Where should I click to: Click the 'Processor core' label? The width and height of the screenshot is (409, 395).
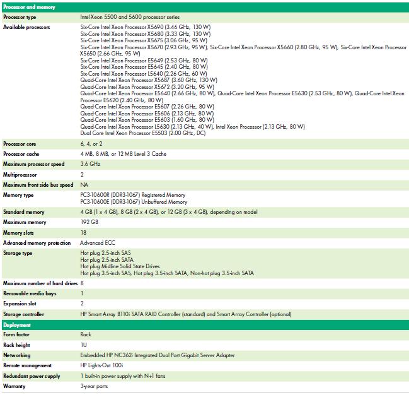20,144
